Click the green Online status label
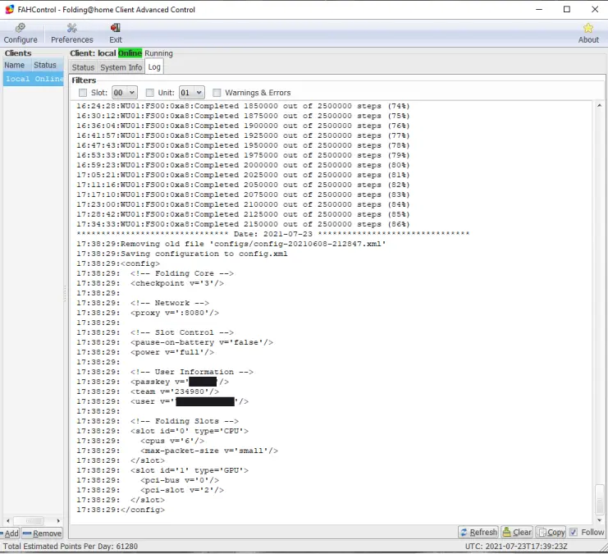 [x=130, y=53]
